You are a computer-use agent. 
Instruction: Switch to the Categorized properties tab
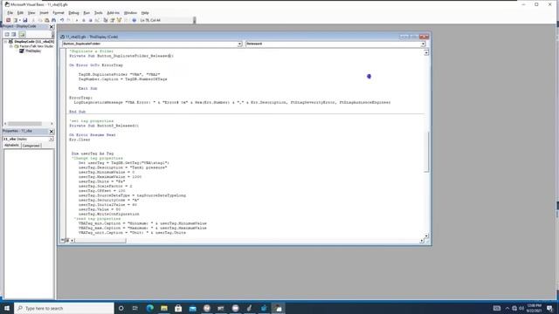[x=31, y=146]
